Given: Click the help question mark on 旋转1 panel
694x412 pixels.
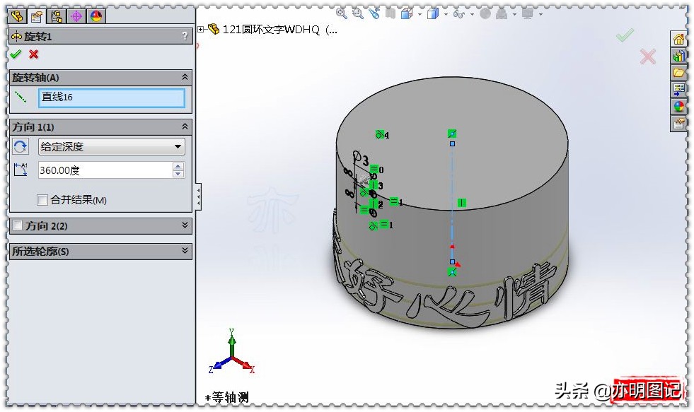Looking at the screenshot, I should point(185,36).
